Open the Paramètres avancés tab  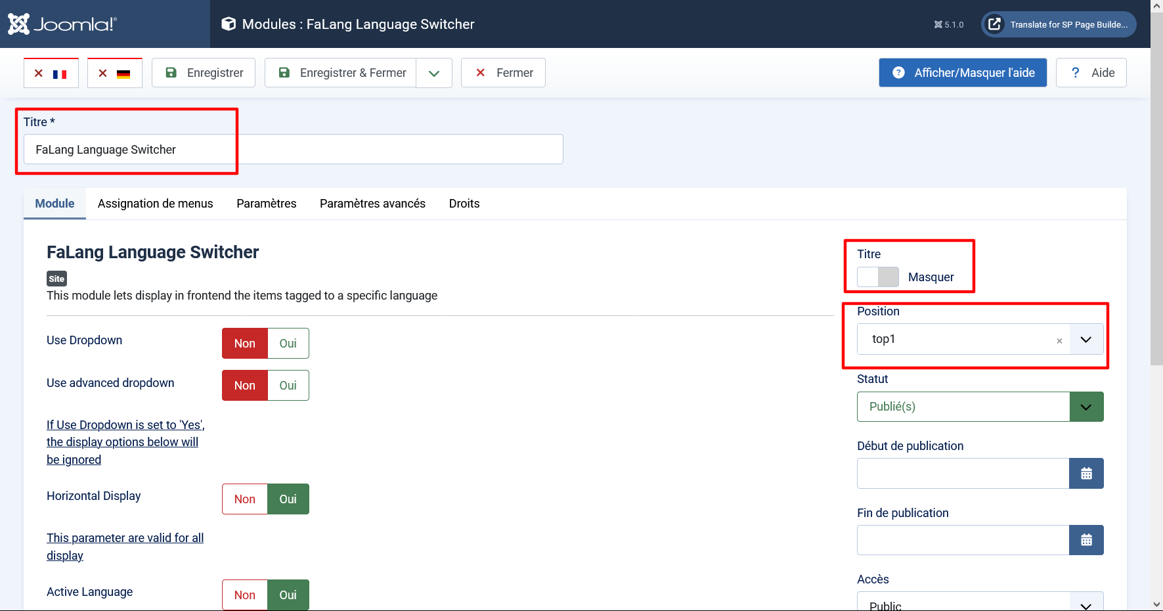[372, 204]
